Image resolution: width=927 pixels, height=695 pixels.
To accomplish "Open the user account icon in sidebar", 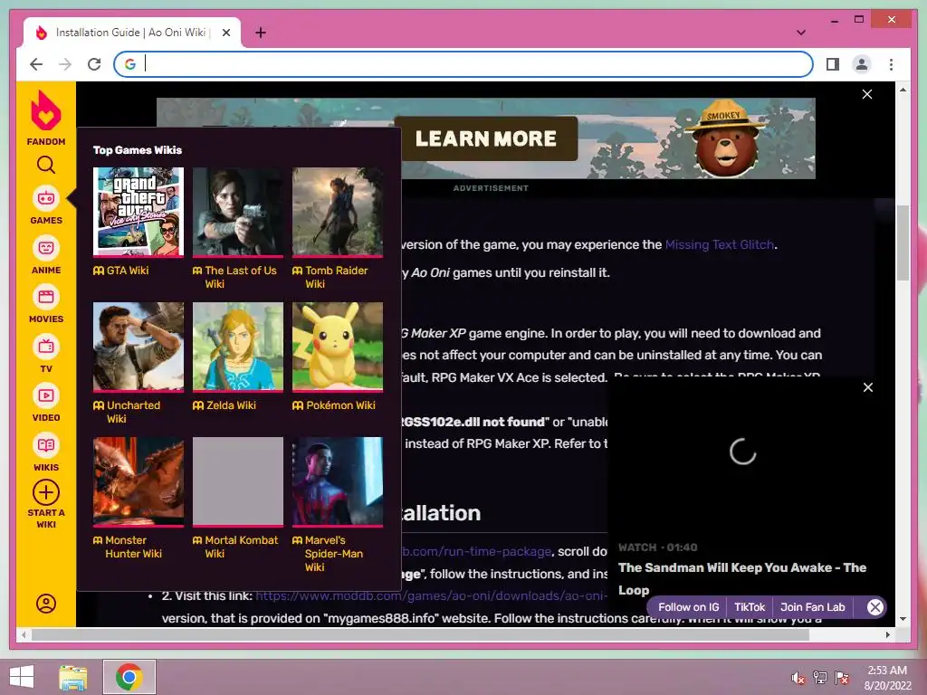I will tap(45, 604).
